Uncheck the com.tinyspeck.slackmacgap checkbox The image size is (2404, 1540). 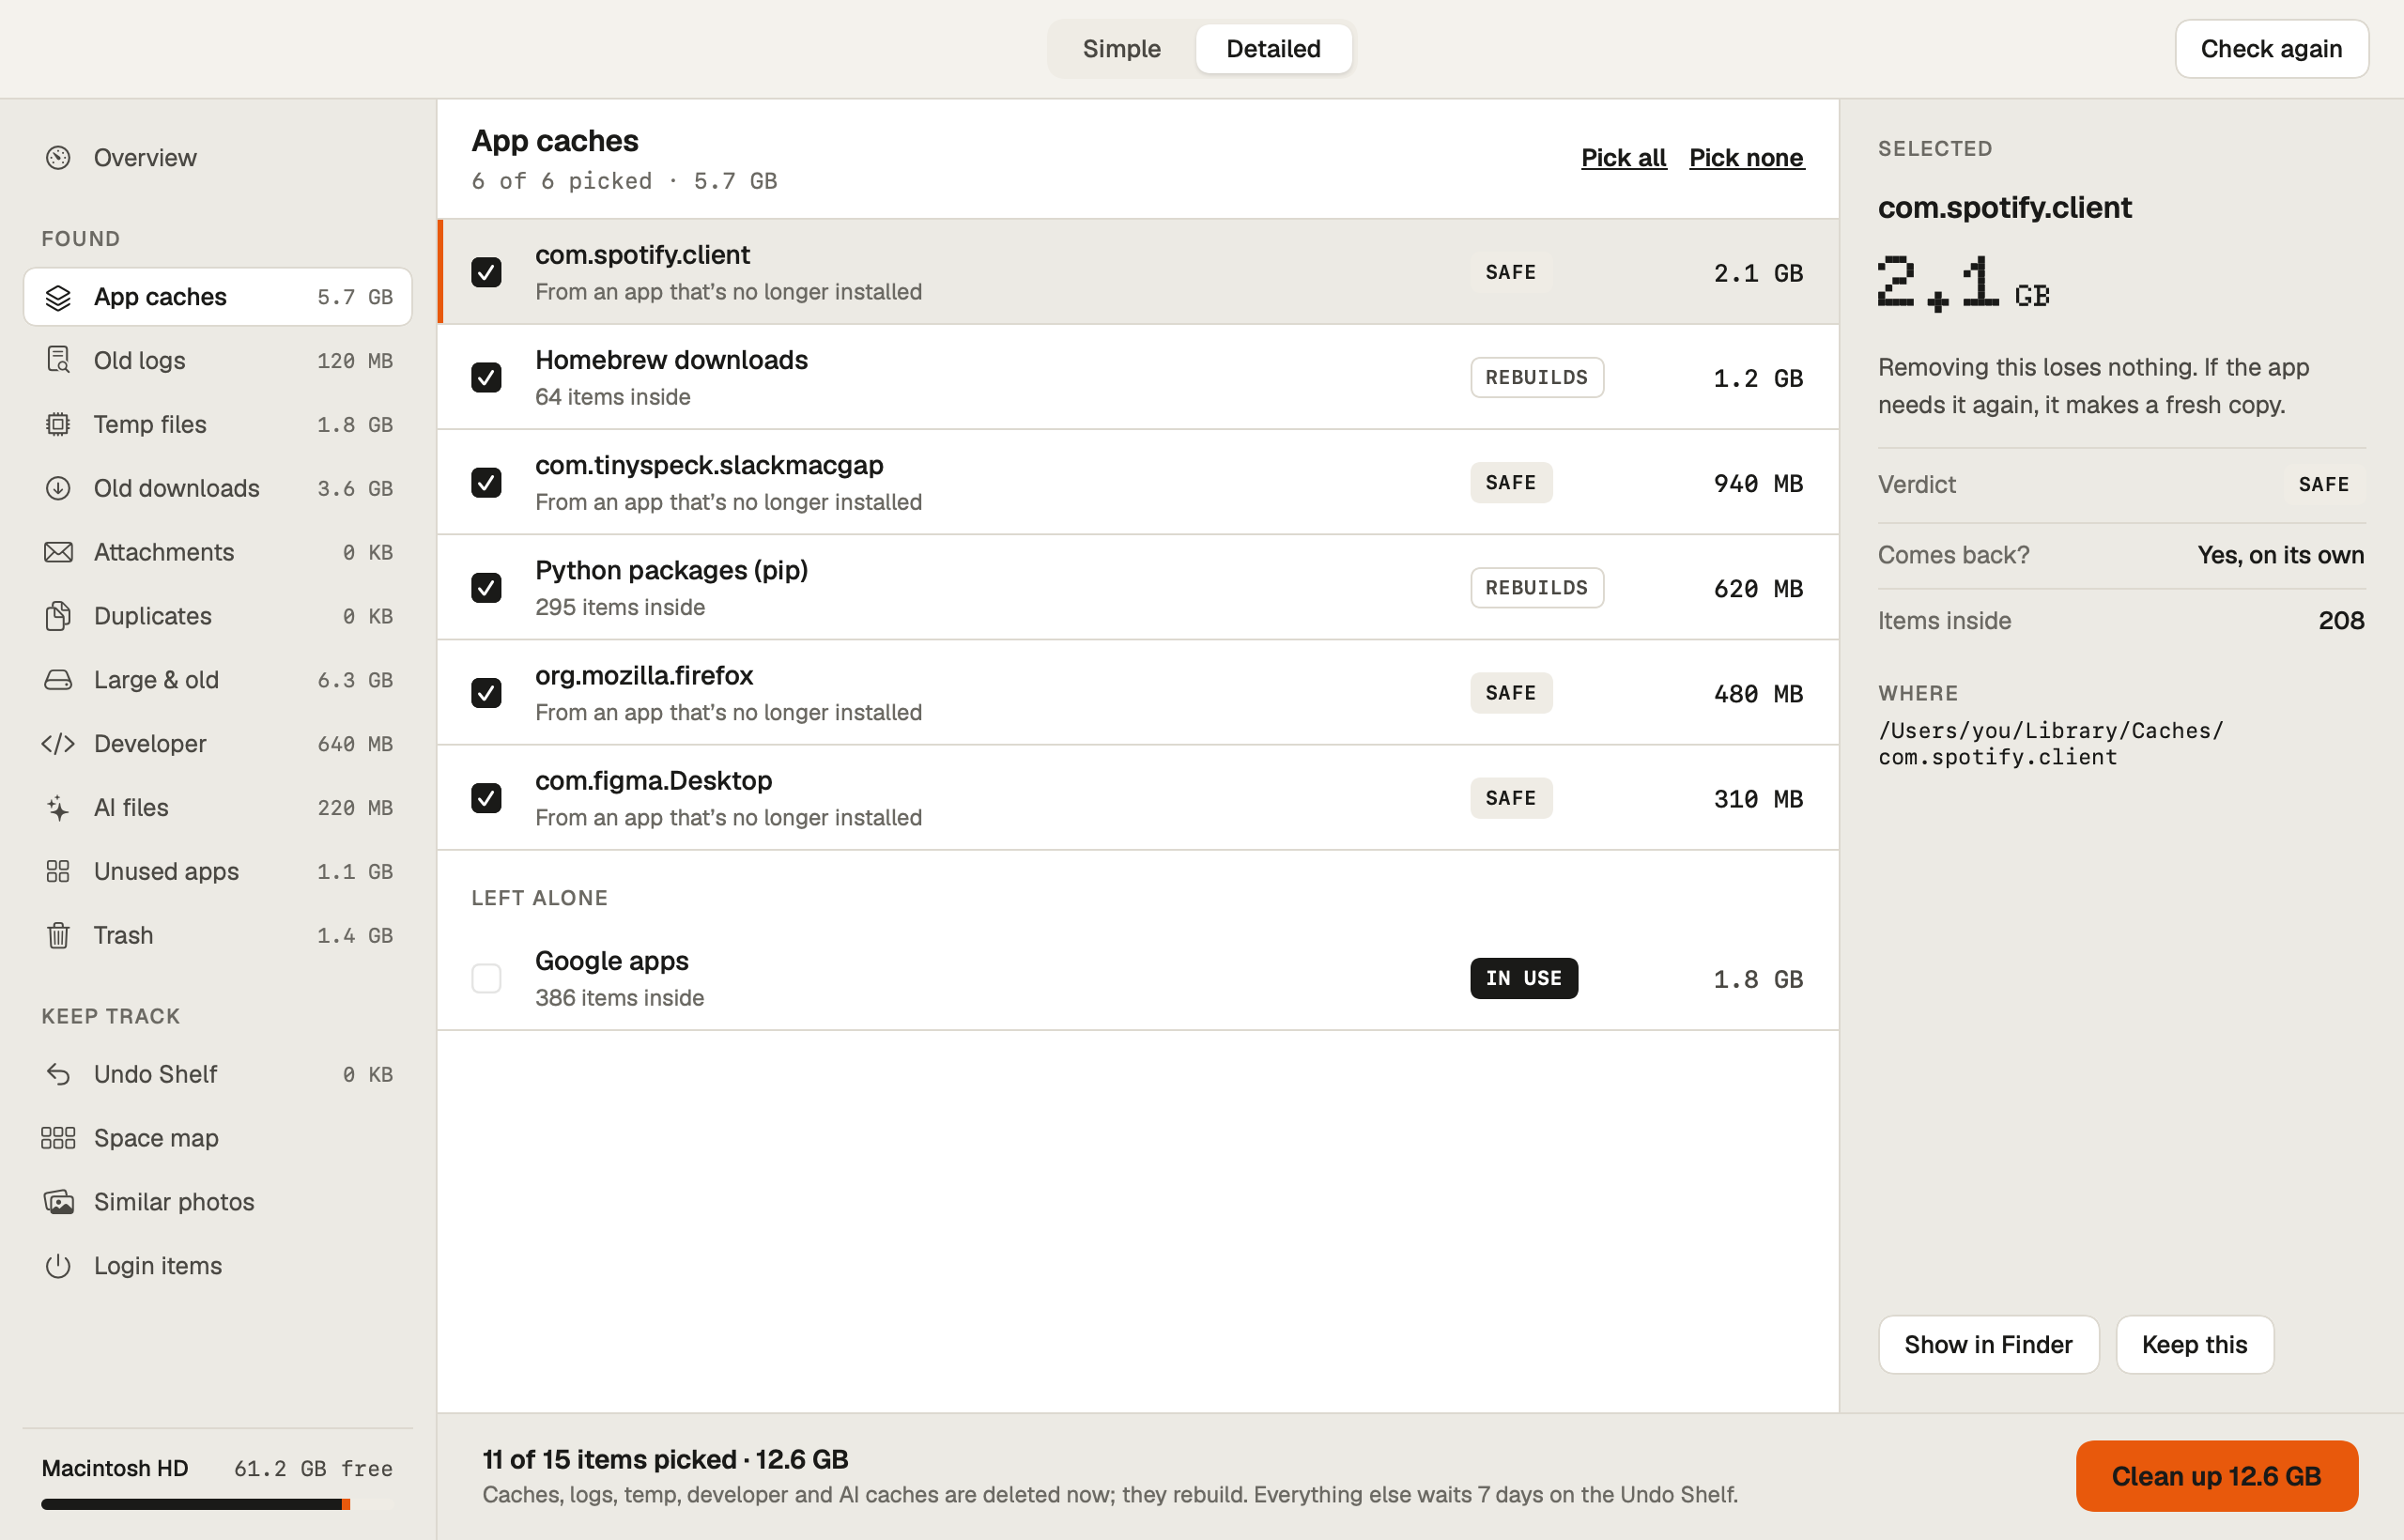[x=486, y=482]
